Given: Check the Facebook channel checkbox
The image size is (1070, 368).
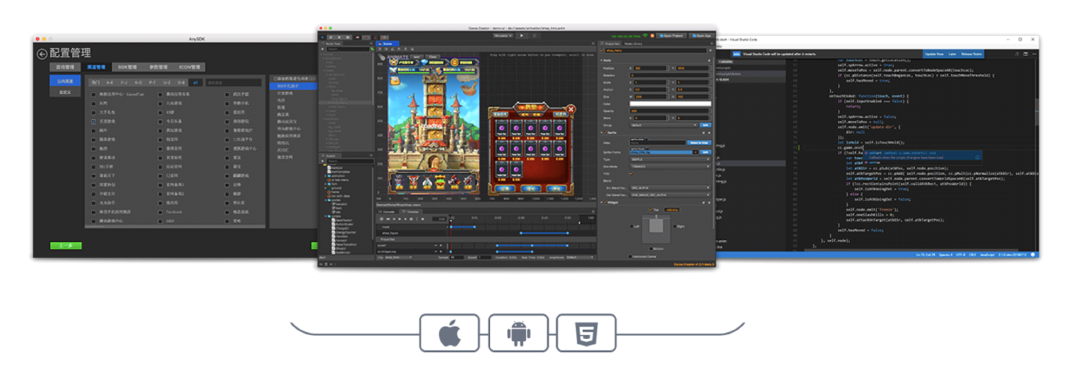Looking at the screenshot, I should coord(160,212).
